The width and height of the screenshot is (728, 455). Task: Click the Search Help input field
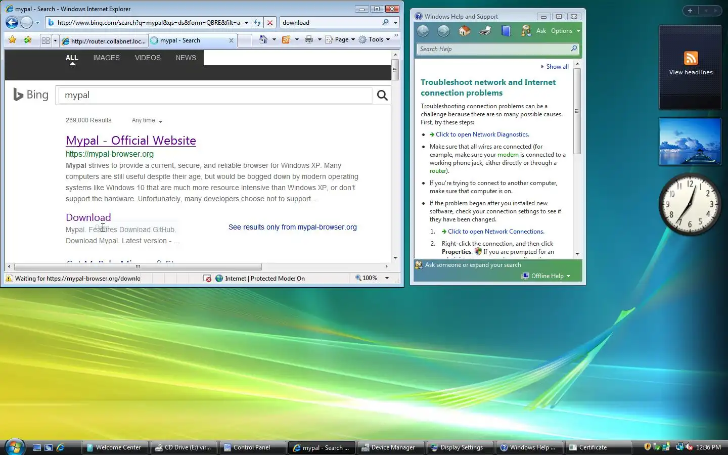click(493, 49)
